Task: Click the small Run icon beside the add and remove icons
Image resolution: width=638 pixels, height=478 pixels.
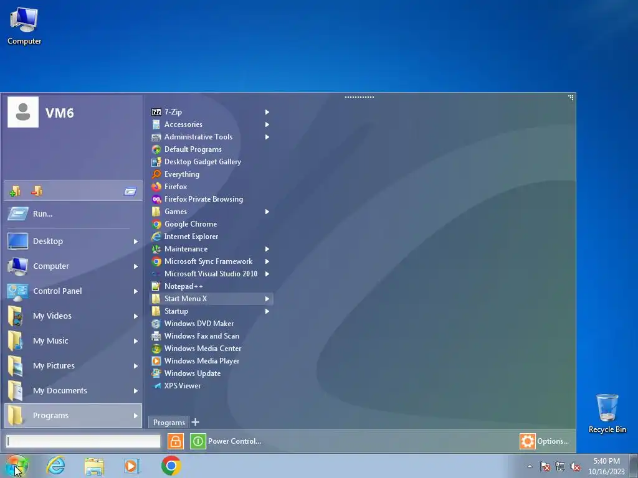Action: point(130,191)
